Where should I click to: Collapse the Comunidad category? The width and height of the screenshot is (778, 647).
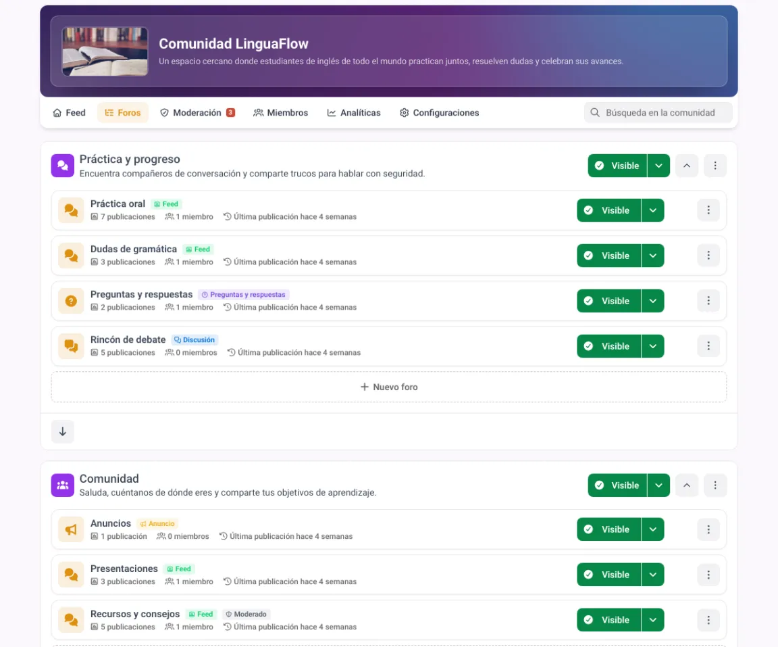point(687,485)
